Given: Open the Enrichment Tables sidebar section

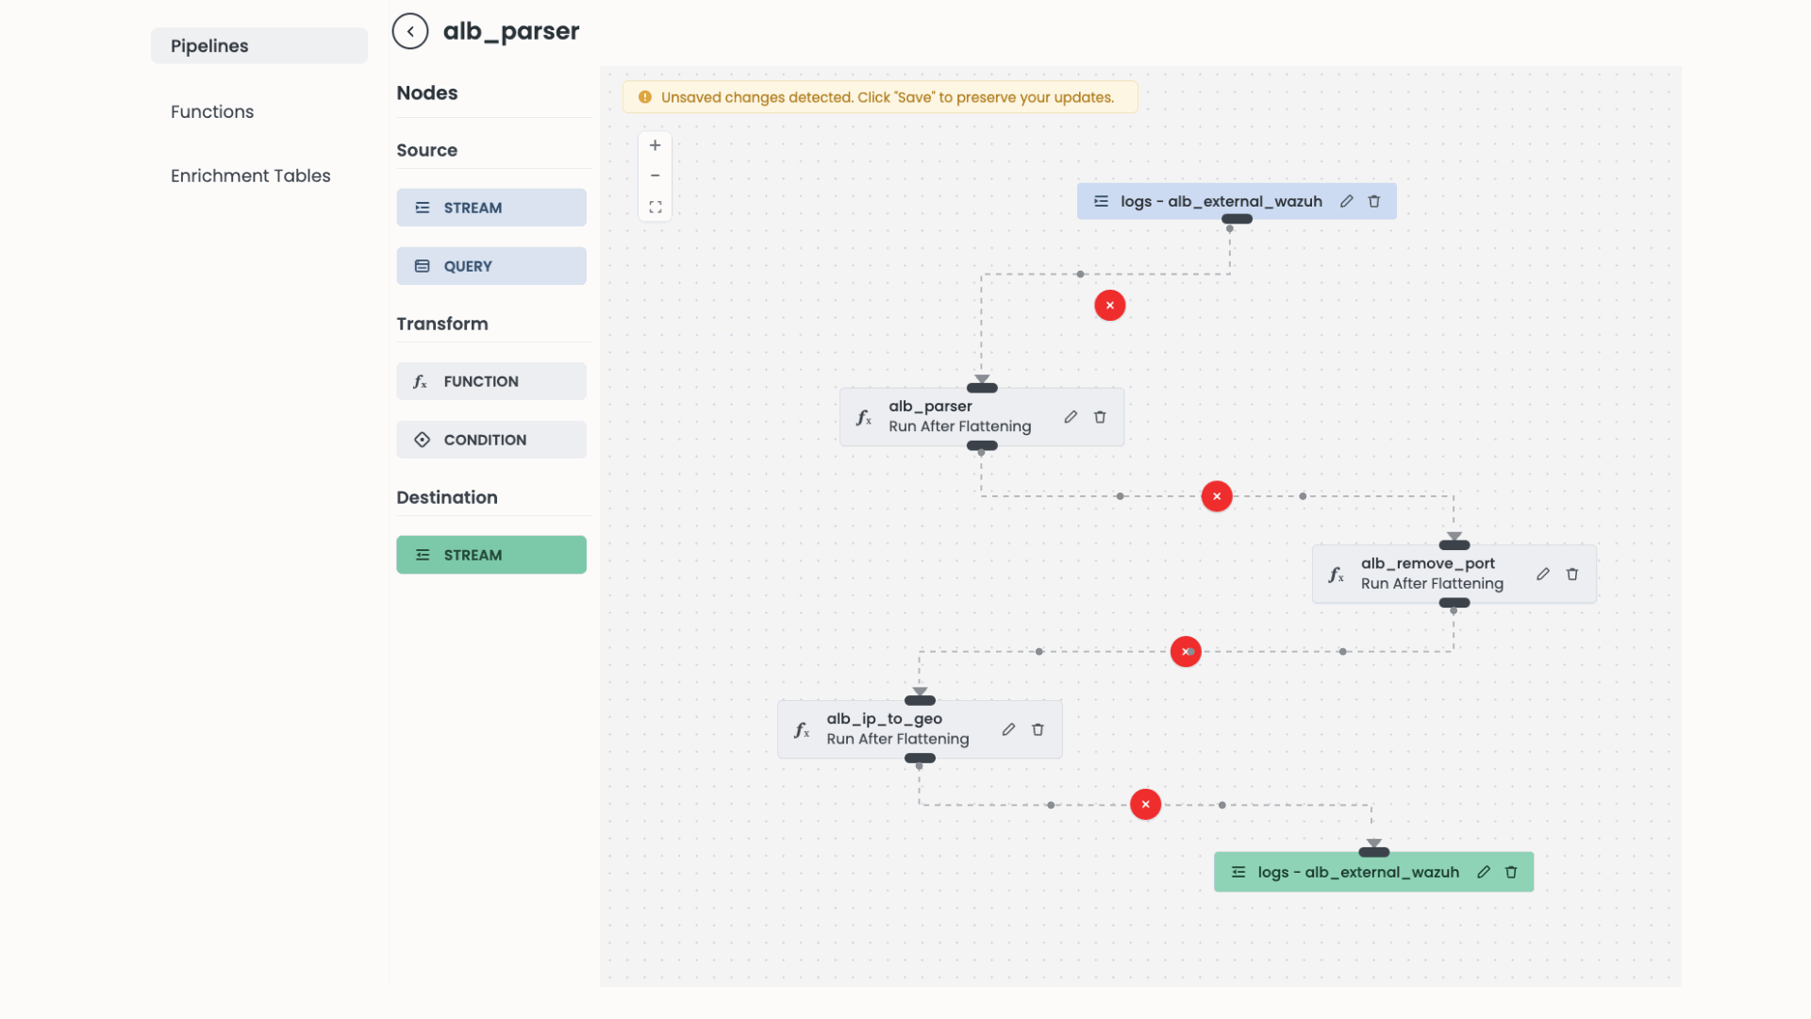Looking at the screenshot, I should 251,175.
